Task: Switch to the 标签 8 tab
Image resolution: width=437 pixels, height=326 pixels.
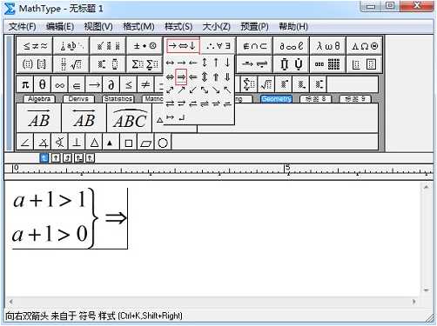Action: pos(315,99)
